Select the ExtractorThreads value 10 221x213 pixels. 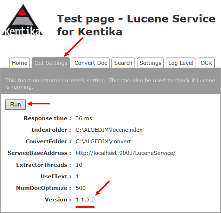click(79, 165)
